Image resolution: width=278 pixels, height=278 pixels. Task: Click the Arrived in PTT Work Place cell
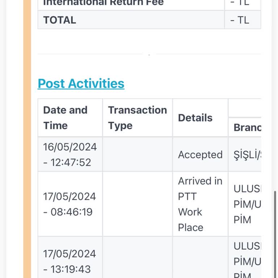point(200,204)
